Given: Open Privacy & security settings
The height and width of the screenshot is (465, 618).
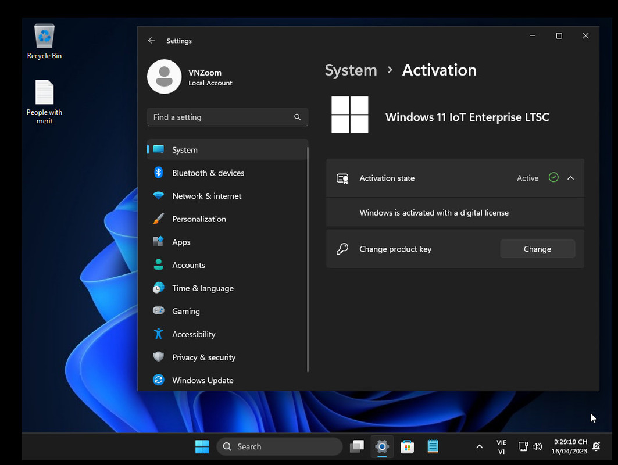Looking at the screenshot, I should pos(227,357).
